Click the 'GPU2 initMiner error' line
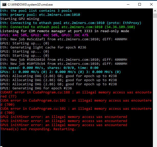The image size is (157, 147). coord(64,117)
